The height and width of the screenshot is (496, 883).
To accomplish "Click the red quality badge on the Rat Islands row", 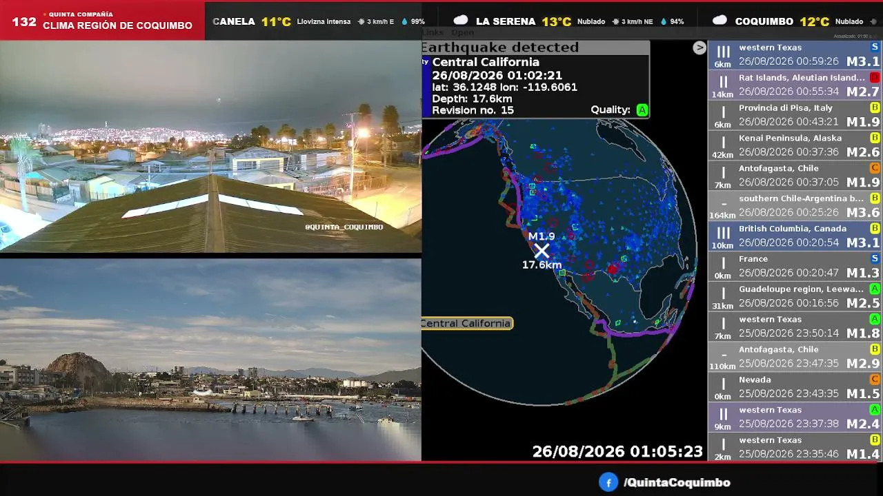I will 875,77.
